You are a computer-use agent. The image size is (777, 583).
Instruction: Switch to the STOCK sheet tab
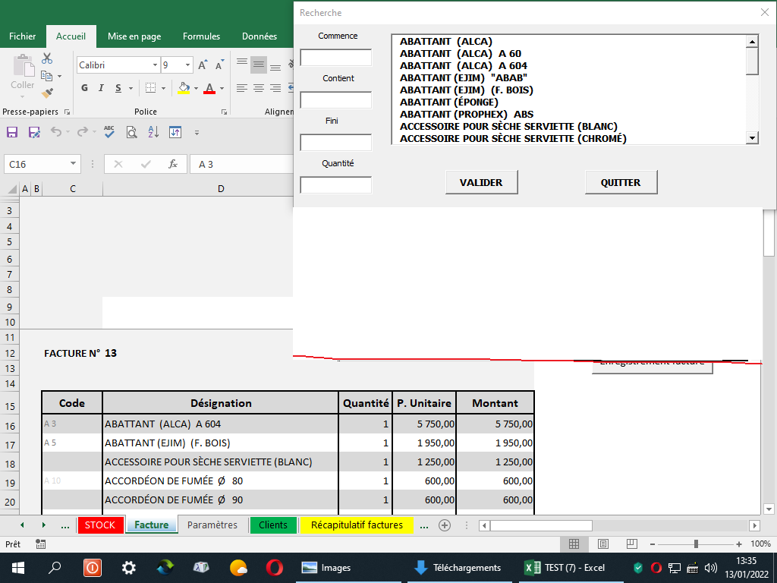click(100, 525)
